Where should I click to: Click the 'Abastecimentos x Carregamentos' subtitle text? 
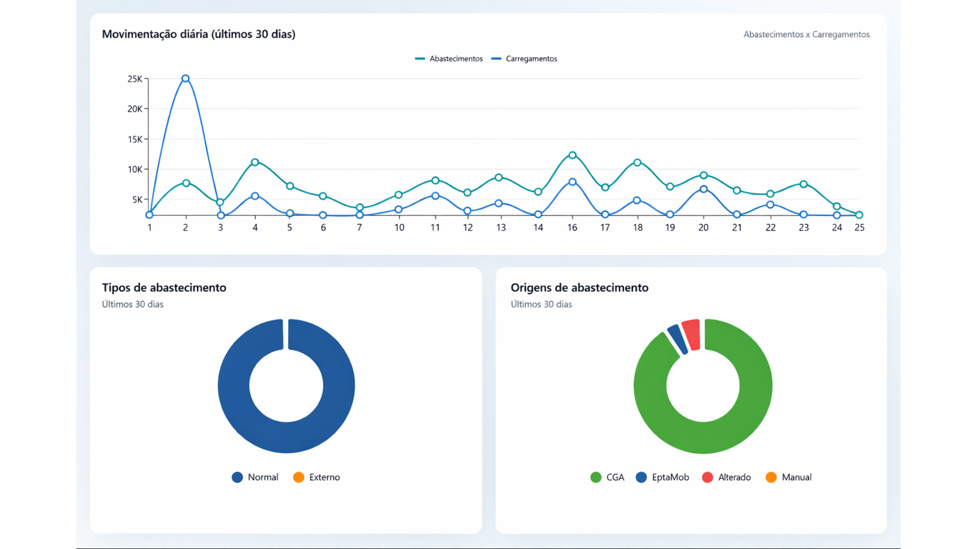(806, 35)
